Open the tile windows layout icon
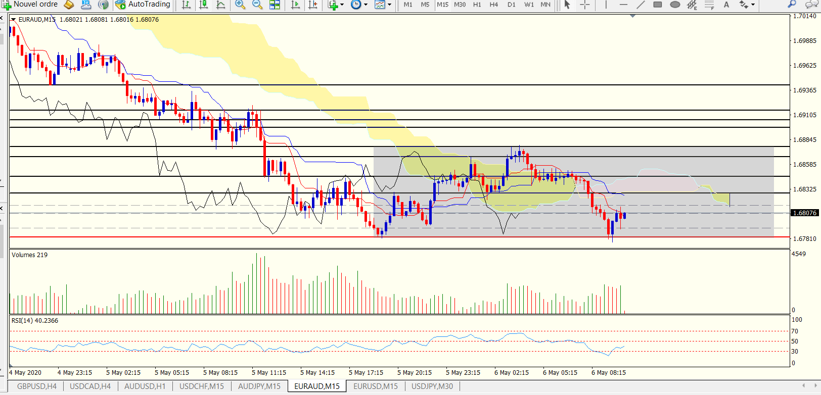The image size is (821, 395). coord(275,5)
